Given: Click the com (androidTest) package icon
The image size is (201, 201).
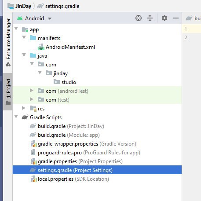Looking at the screenshot, I should point(41,91).
